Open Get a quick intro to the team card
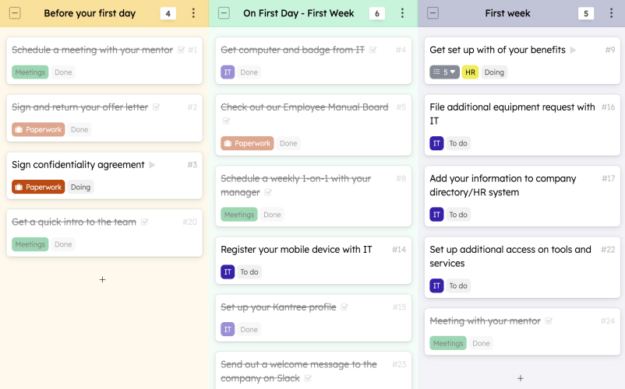Image resolution: width=625 pixels, height=389 pixels. click(x=74, y=222)
